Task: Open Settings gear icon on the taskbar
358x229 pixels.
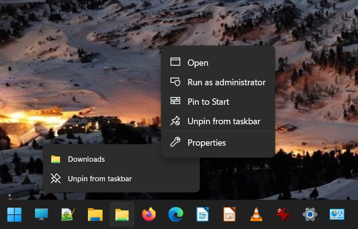Action: click(309, 214)
